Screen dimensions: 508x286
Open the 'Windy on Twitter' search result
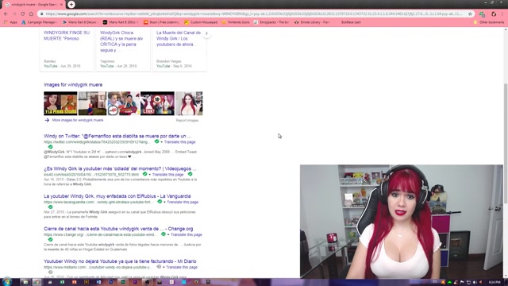click(117, 136)
